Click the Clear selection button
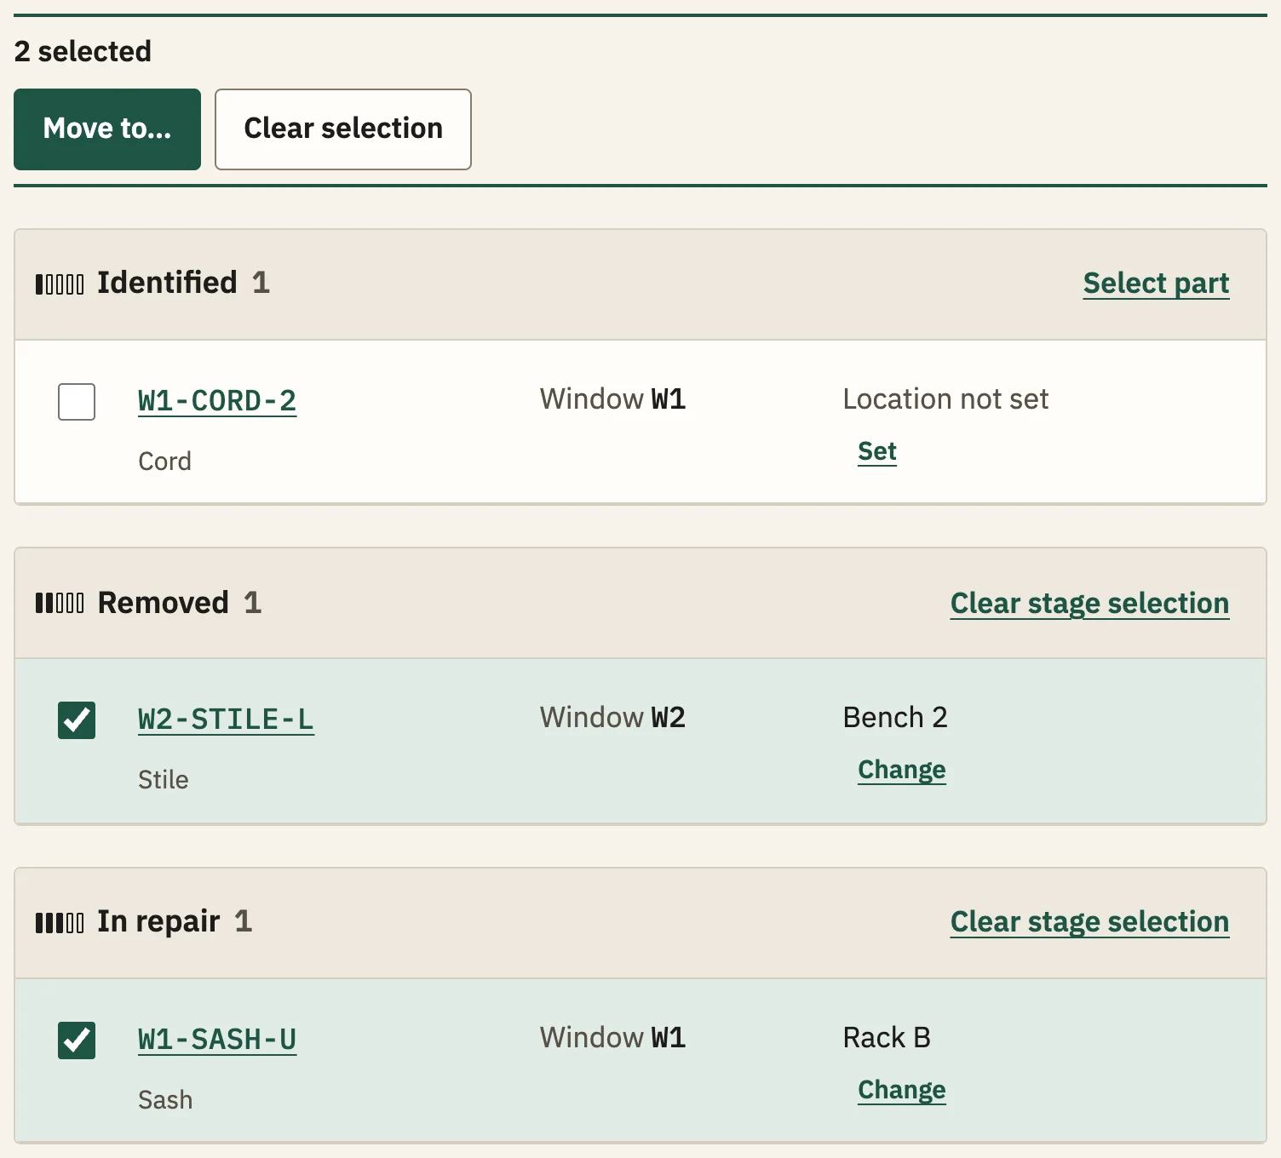 [343, 129]
